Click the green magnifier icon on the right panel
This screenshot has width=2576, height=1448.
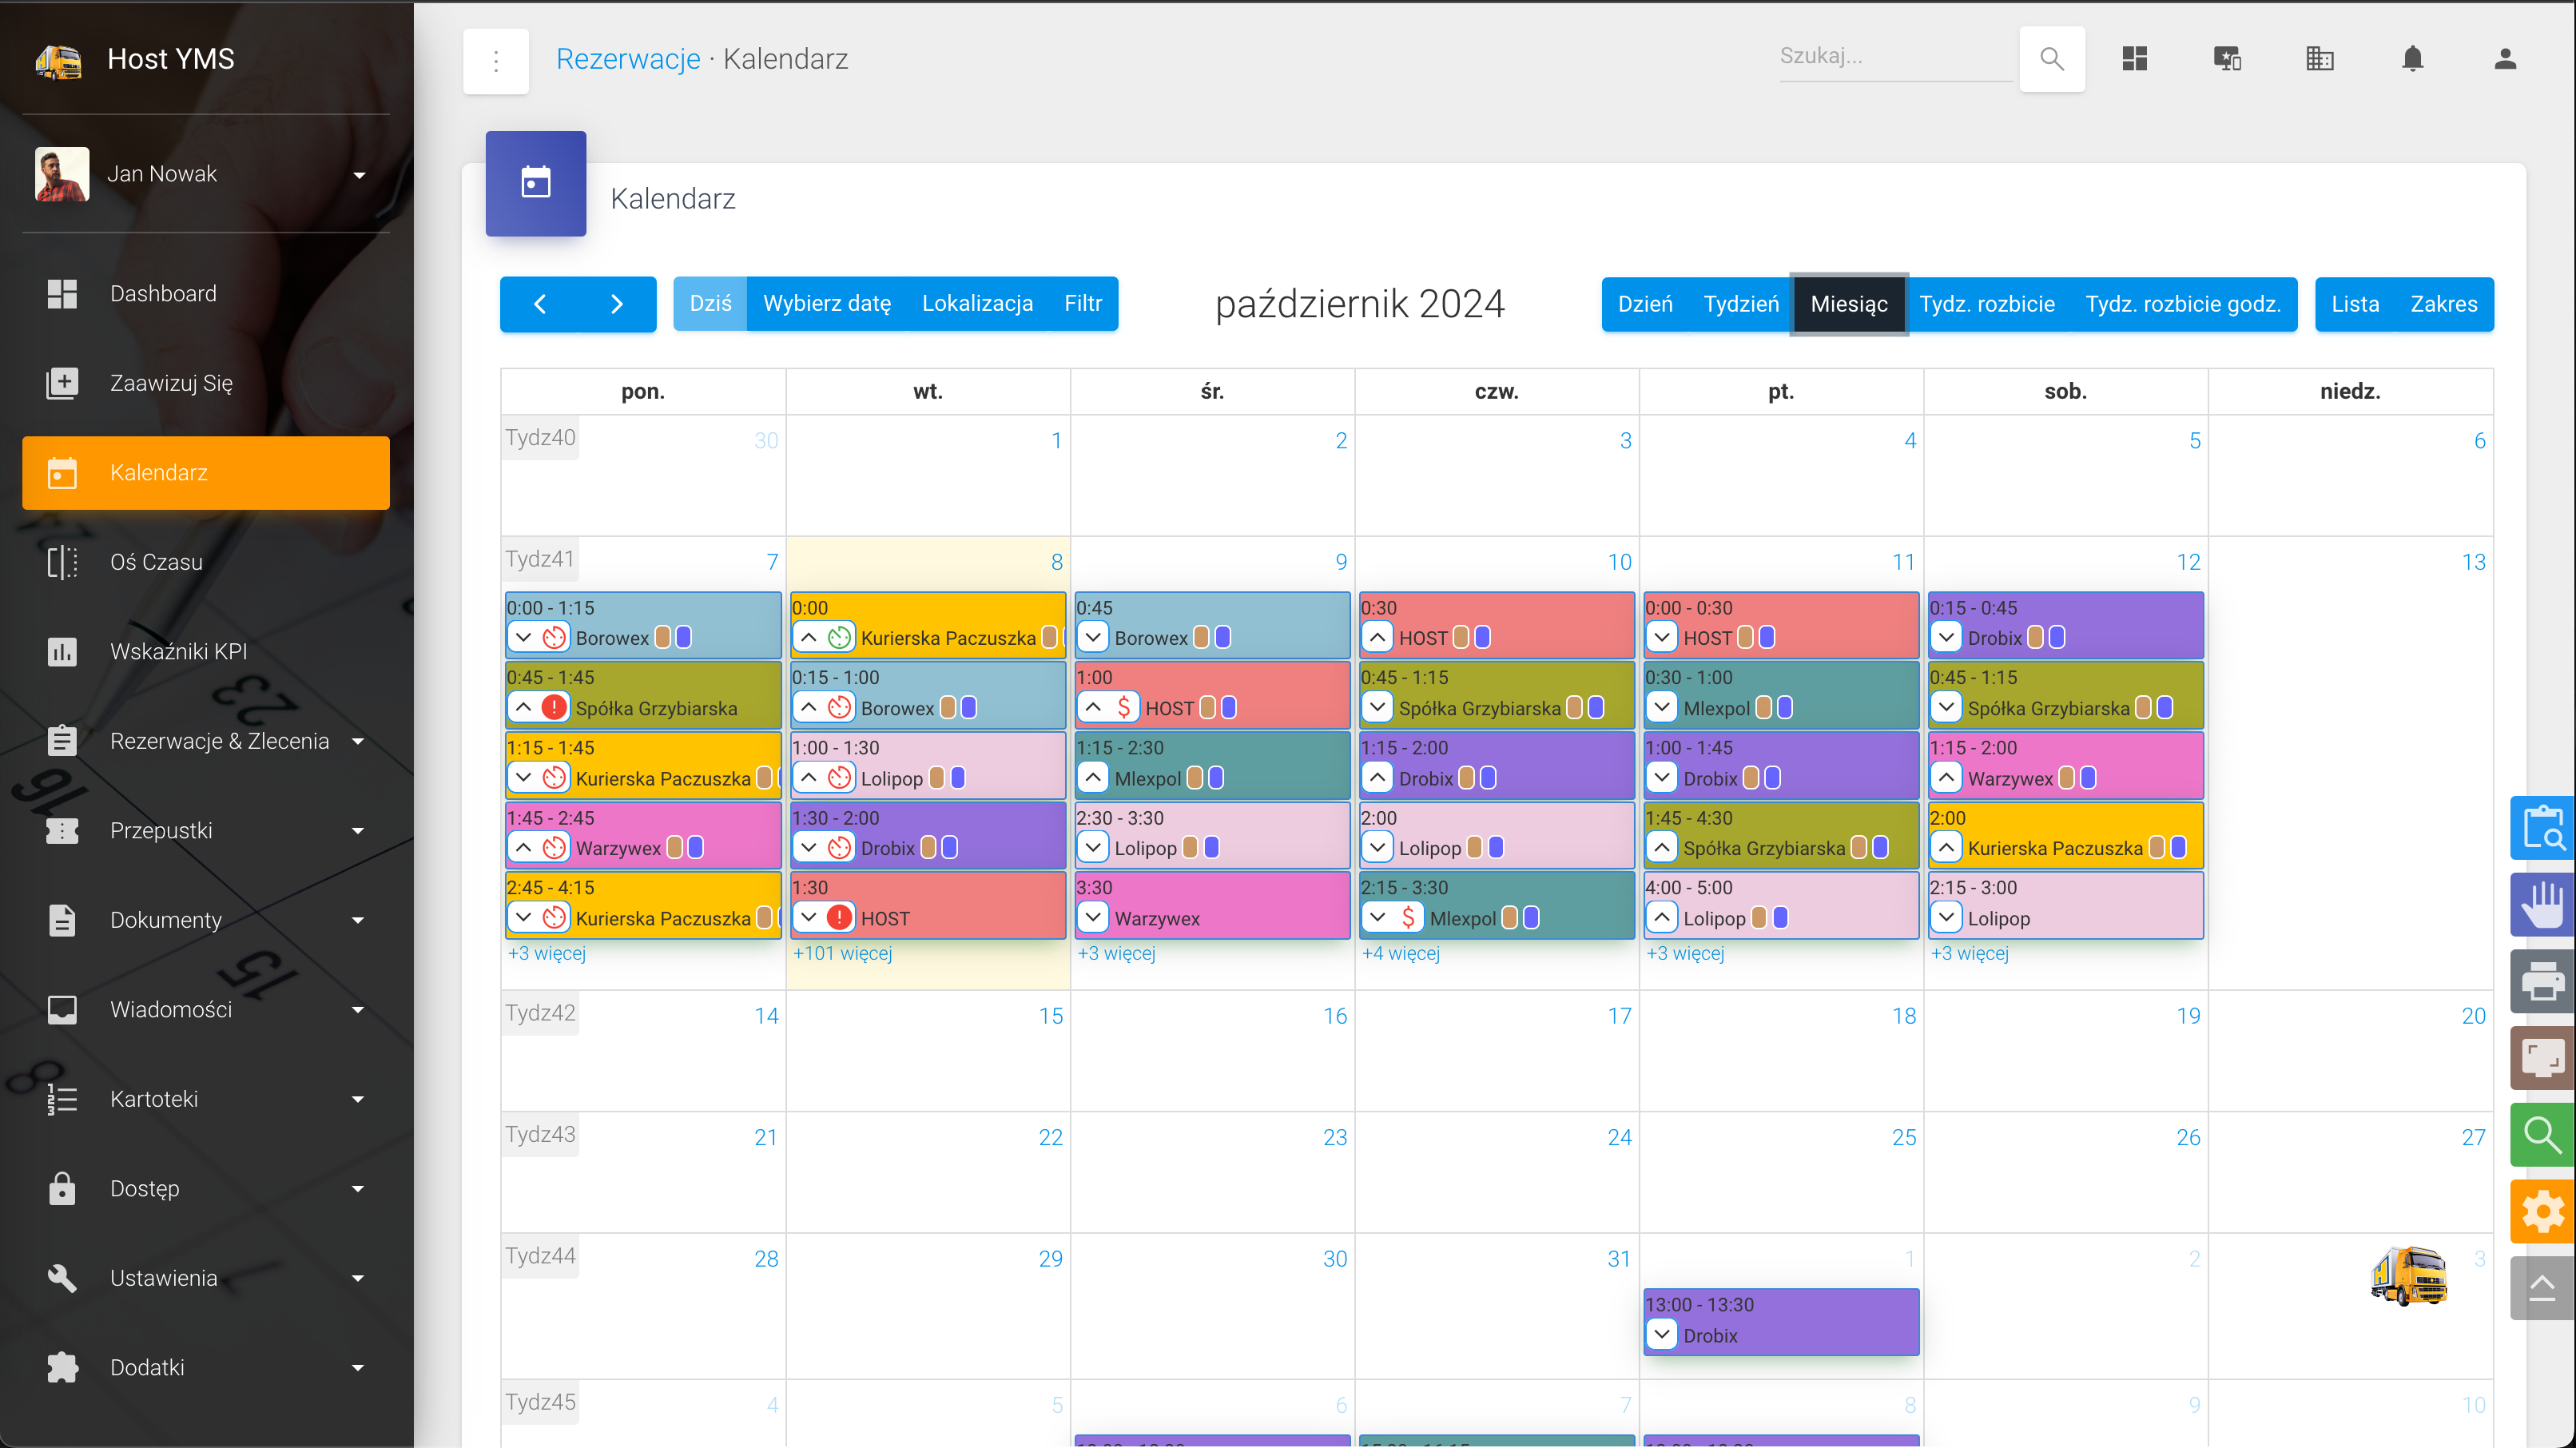(2542, 1135)
